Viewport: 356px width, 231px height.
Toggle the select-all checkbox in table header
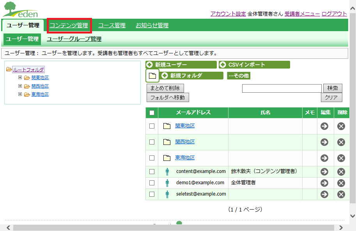152,113
